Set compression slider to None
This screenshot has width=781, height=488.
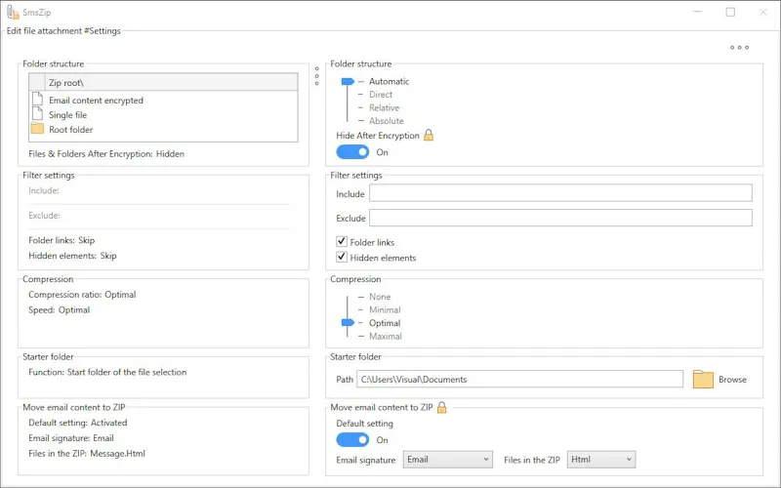point(380,297)
